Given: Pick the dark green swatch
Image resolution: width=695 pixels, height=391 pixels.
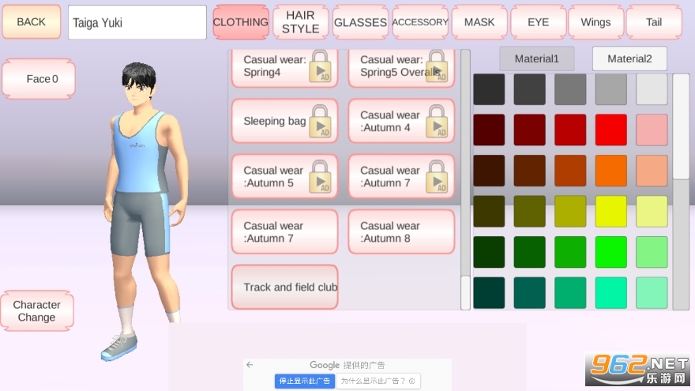Looking at the screenshot, I should [530, 252].
